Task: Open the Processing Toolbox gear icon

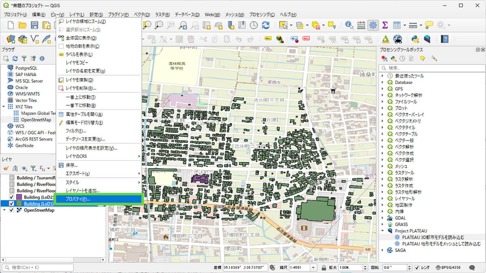Action: (373, 25)
